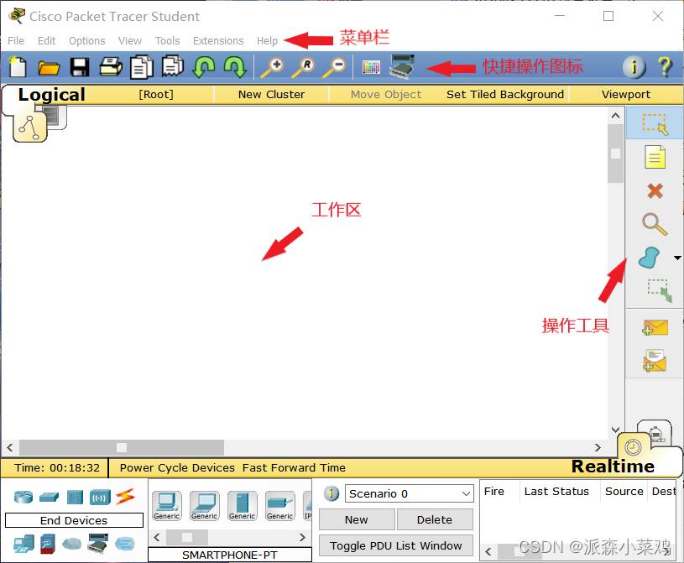
Task: Redo with the green right arrow
Action: click(235, 67)
